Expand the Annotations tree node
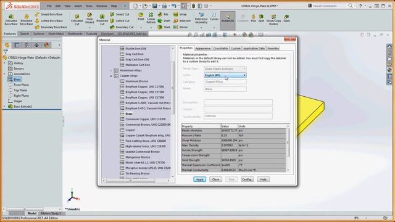The width and height of the screenshot is (395, 222). [4, 74]
